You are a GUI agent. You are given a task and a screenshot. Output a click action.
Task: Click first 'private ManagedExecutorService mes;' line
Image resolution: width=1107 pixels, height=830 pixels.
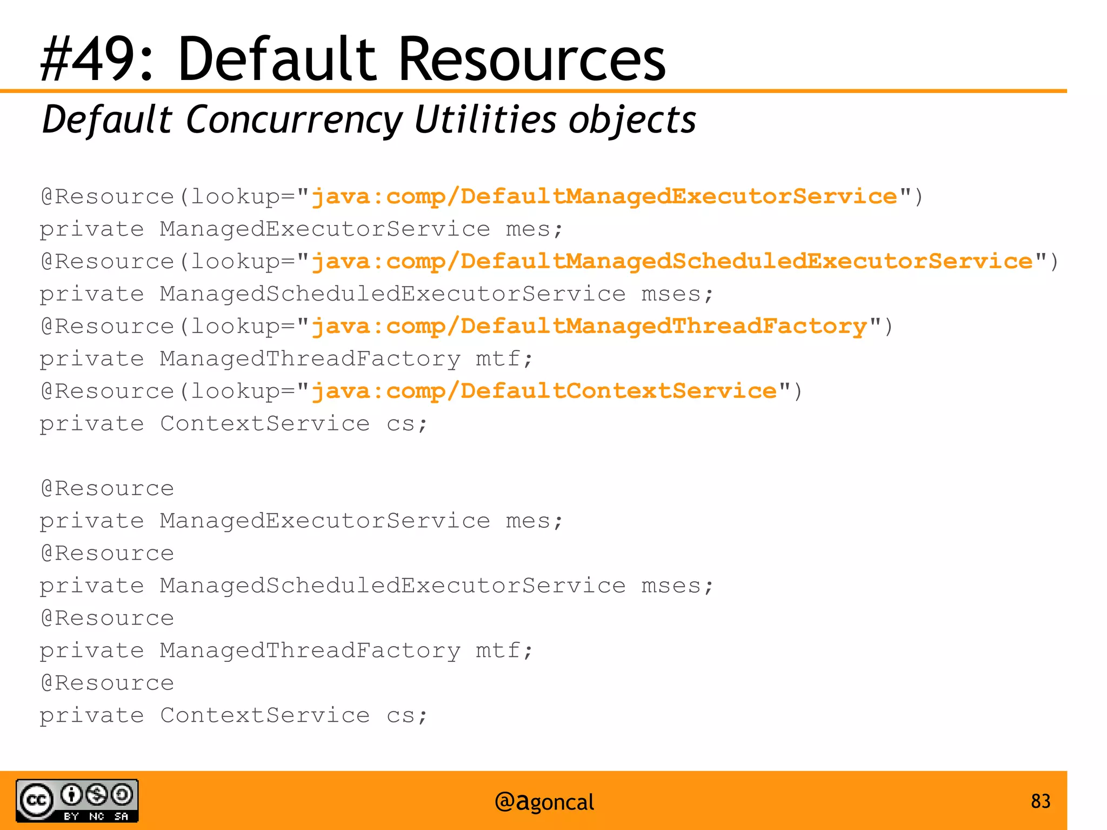pos(301,229)
